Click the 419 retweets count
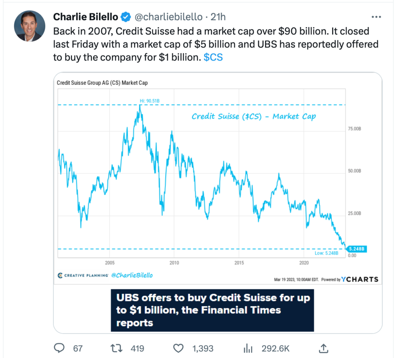The height and width of the screenshot is (358, 396). (x=137, y=348)
